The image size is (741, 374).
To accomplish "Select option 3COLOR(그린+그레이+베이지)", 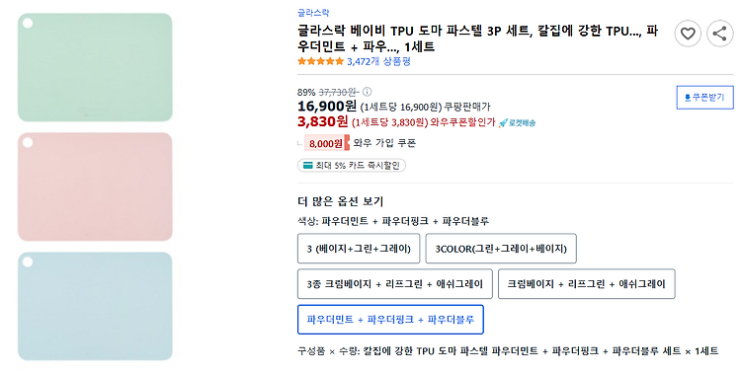I will [501, 249].
